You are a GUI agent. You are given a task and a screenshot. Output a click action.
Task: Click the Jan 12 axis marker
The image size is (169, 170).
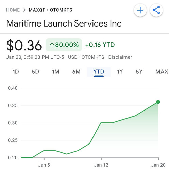(x=101, y=165)
